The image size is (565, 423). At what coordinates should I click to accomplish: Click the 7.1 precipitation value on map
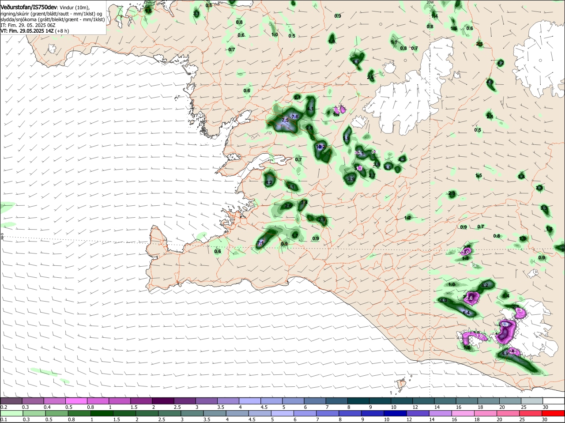pos(260,243)
